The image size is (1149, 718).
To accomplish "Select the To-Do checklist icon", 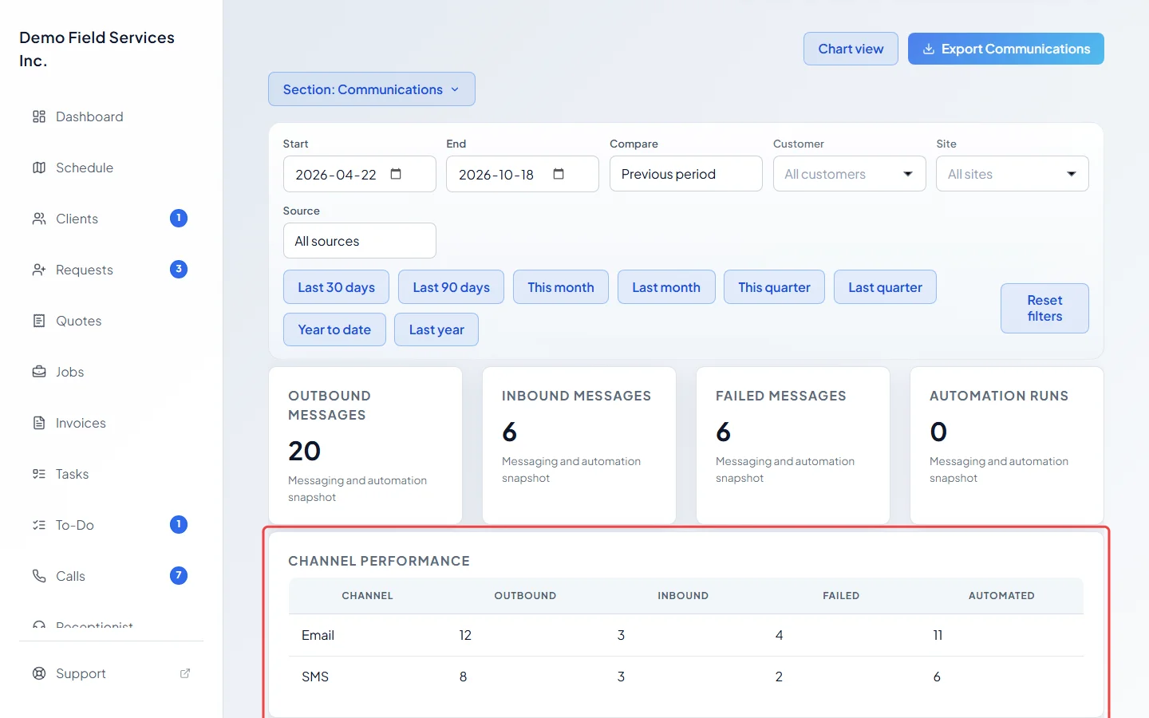I will [x=39, y=525].
